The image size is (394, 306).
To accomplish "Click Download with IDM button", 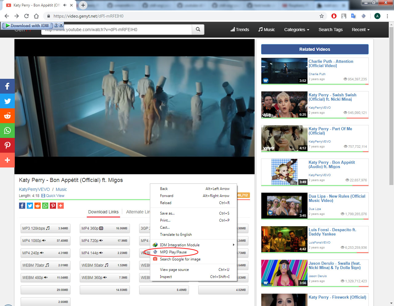I will pyautogui.click(x=27, y=26).
